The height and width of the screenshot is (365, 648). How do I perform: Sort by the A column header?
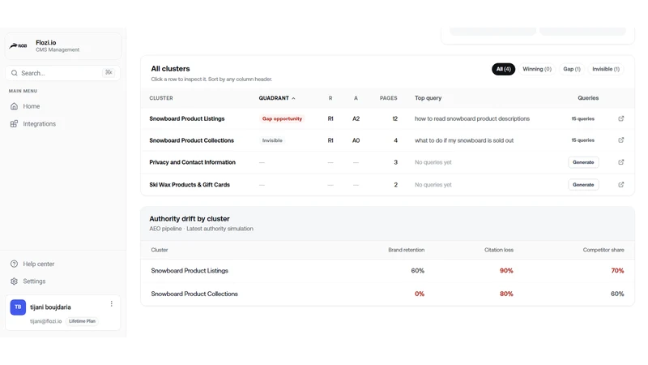pos(356,98)
